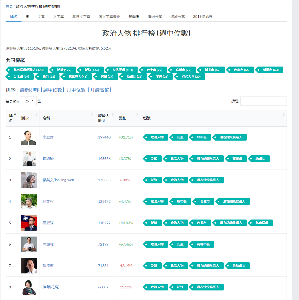
Task: Open the 單日文字雲 tab
Action: [81, 17]
